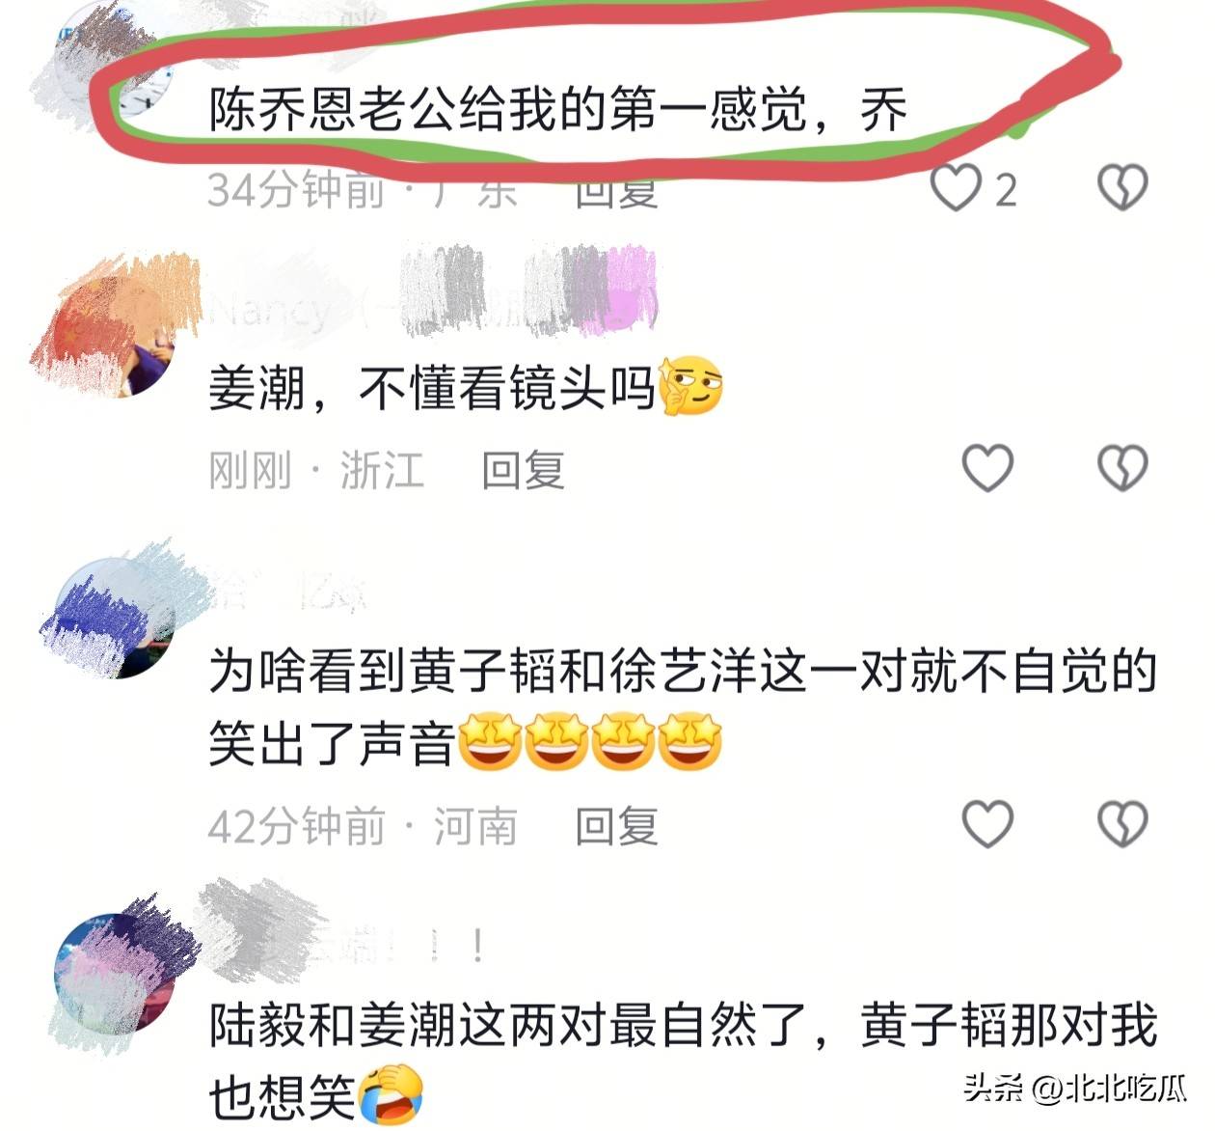Like the 姜潮不懂看镜头 comment
The height and width of the screenshot is (1131, 1215).
(x=987, y=468)
